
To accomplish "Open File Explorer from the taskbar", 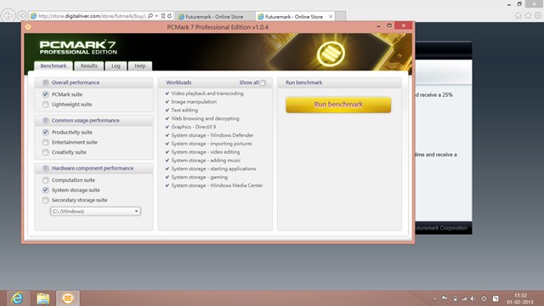I will (43, 298).
